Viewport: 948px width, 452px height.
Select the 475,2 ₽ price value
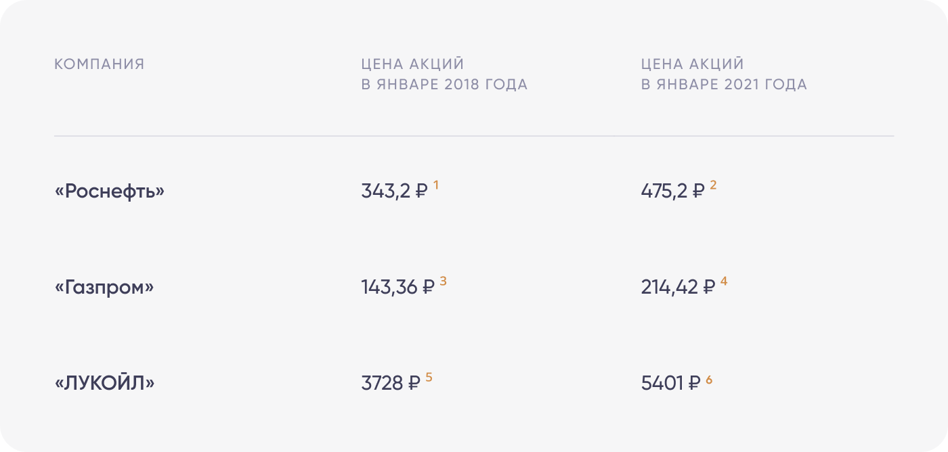point(672,191)
